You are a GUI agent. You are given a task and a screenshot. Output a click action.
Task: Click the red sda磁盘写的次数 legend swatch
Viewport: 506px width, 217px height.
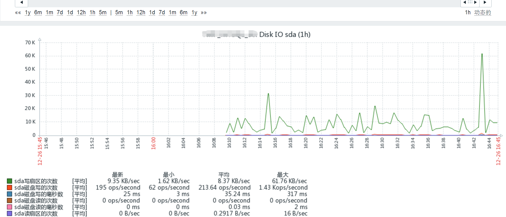click(x=10, y=188)
